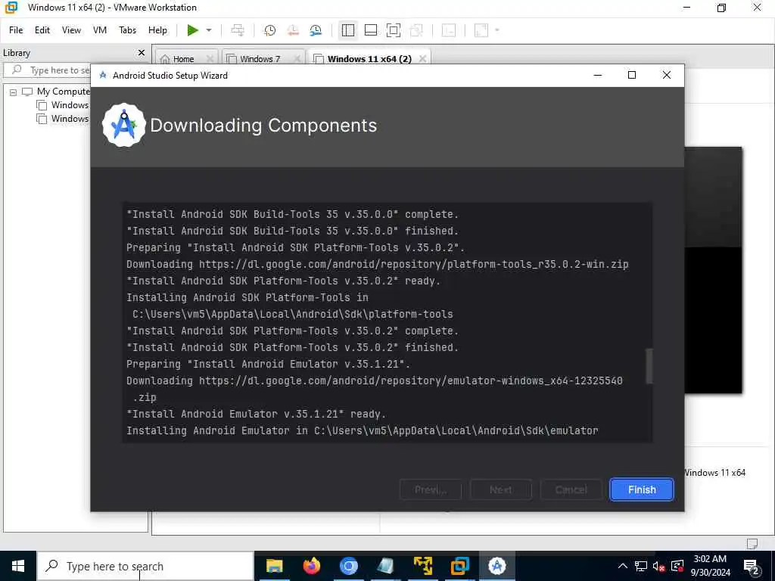The image size is (775, 581).
Task: Click the Android Studio taskbar icon
Action: pos(496,566)
